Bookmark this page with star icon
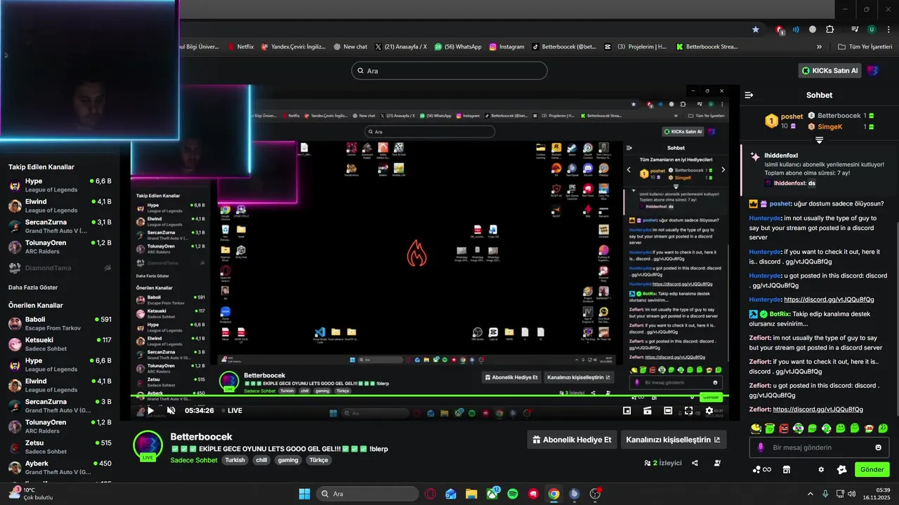The width and height of the screenshot is (899, 505). coord(756,29)
